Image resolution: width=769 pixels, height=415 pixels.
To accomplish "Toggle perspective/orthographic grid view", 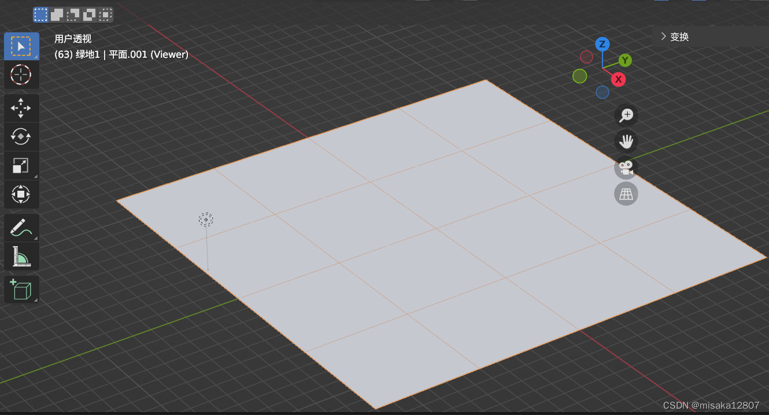I will pyautogui.click(x=626, y=194).
